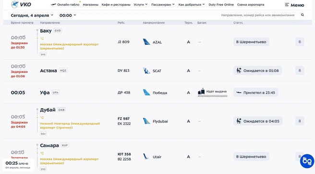Click Задержан до 01:30 delay notice

click(x=19, y=45)
